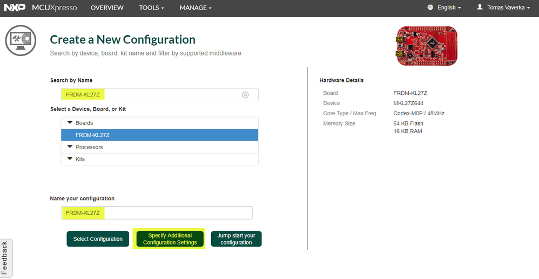The width and height of the screenshot is (539, 279).
Task: Open the Tomas Vaverka account menu
Action: 508,8
